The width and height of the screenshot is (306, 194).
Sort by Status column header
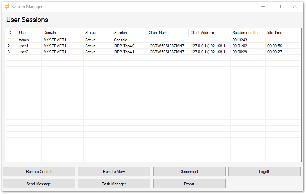90,33
